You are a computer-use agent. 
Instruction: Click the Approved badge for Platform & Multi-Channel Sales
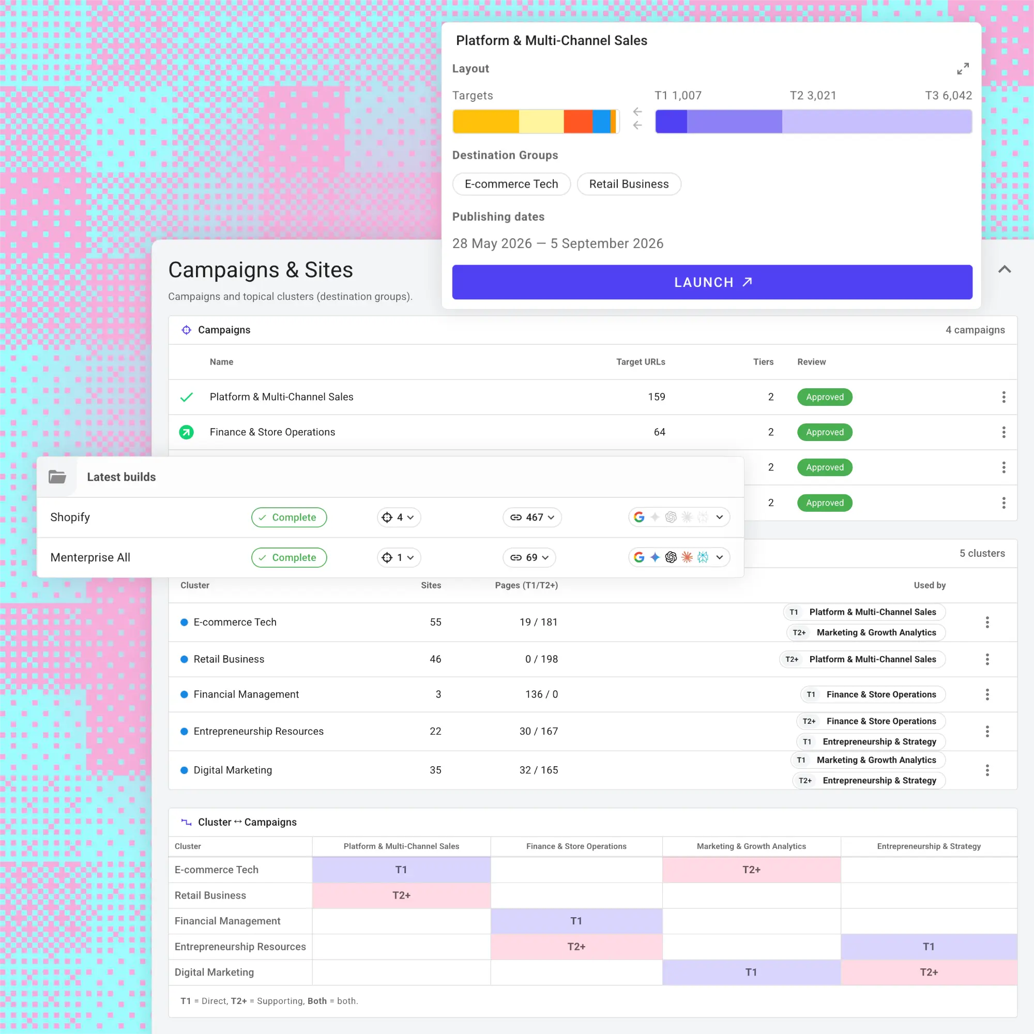(824, 397)
